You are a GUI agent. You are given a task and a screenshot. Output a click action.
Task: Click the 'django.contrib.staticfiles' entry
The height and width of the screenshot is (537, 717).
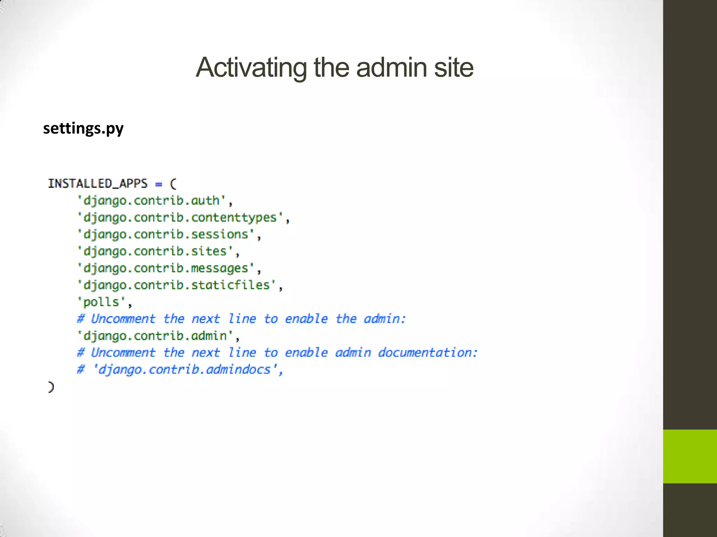tap(180, 285)
